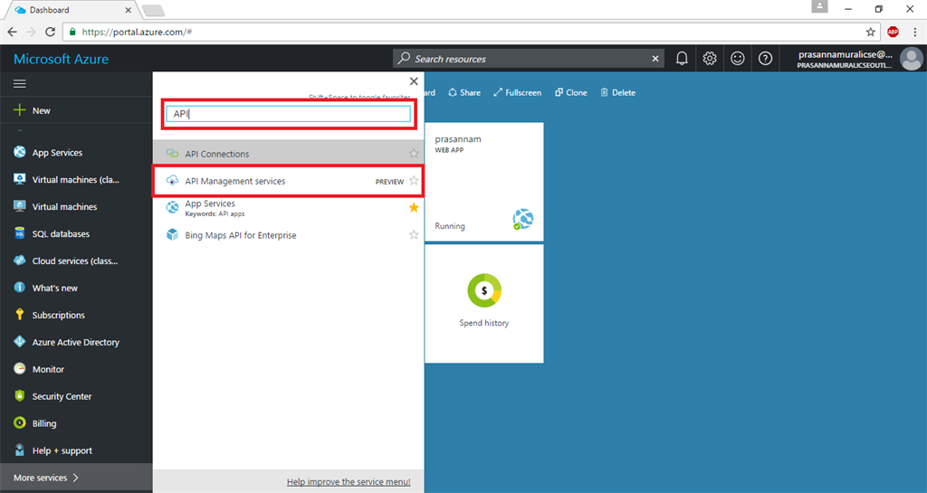Open the Spend history tile

point(484,304)
